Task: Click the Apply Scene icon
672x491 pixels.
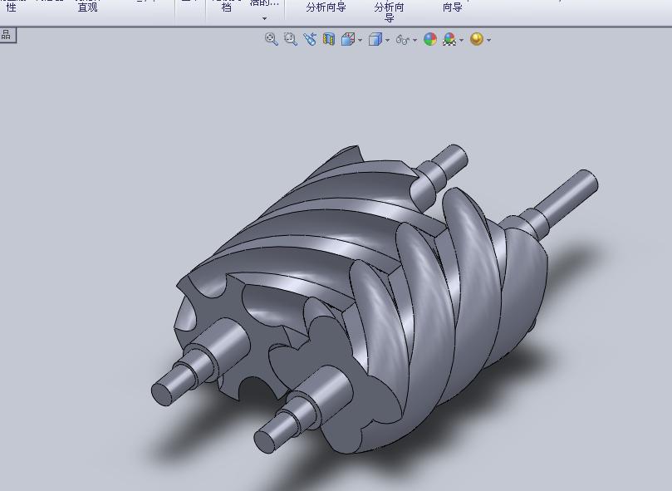Action: pyautogui.click(x=449, y=39)
